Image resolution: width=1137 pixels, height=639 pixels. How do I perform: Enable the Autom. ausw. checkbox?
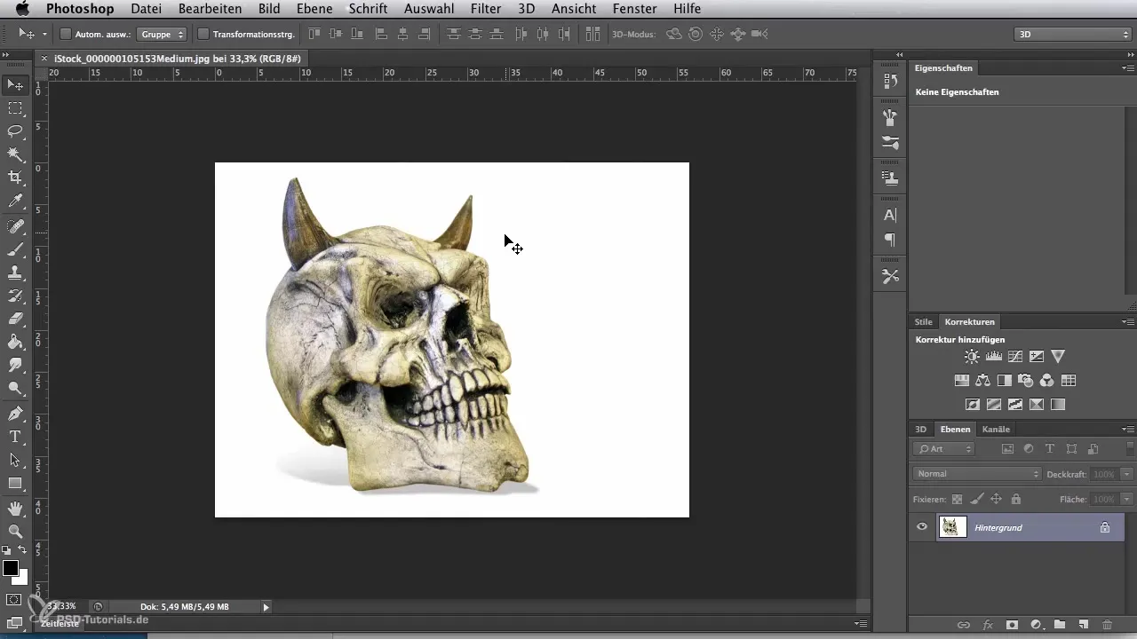point(66,34)
